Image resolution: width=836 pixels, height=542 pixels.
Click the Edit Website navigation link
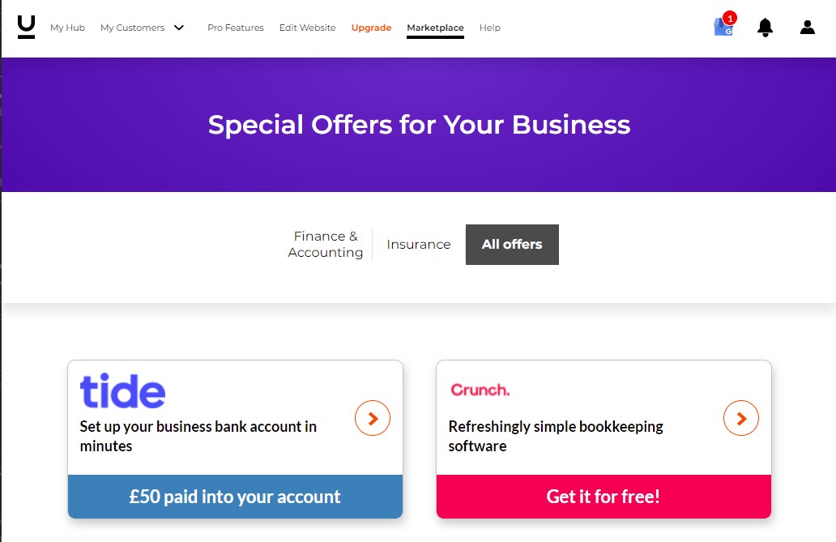click(307, 27)
